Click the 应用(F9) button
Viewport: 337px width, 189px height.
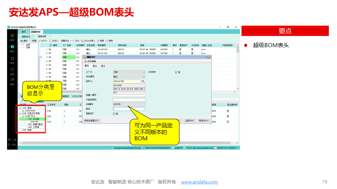pos(189,121)
